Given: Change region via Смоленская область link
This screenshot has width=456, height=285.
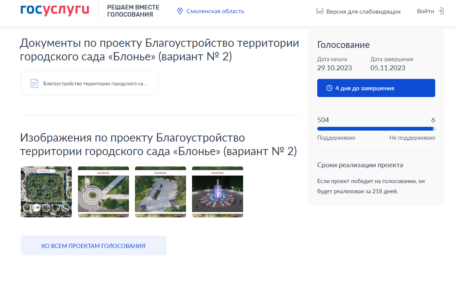Looking at the screenshot, I should tap(215, 11).
